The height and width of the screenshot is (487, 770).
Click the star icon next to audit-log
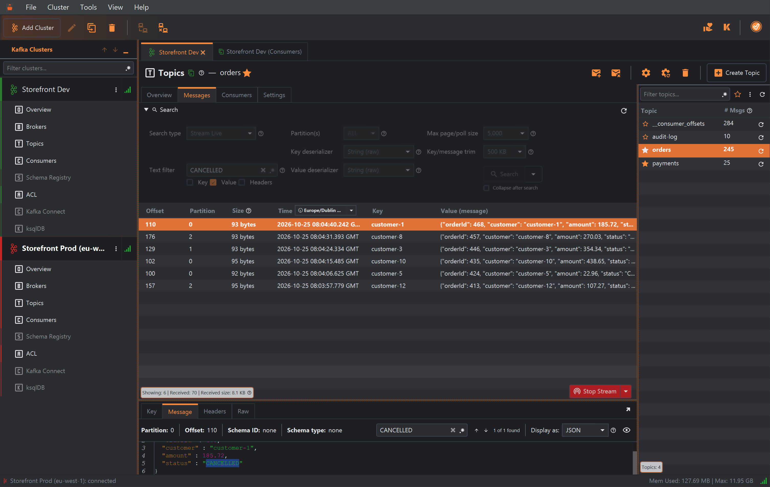pyautogui.click(x=645, y=137)
